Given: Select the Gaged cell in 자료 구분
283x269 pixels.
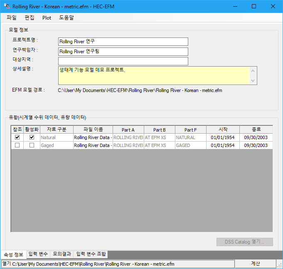Looking at the screenshot, I should pos(57,145).
